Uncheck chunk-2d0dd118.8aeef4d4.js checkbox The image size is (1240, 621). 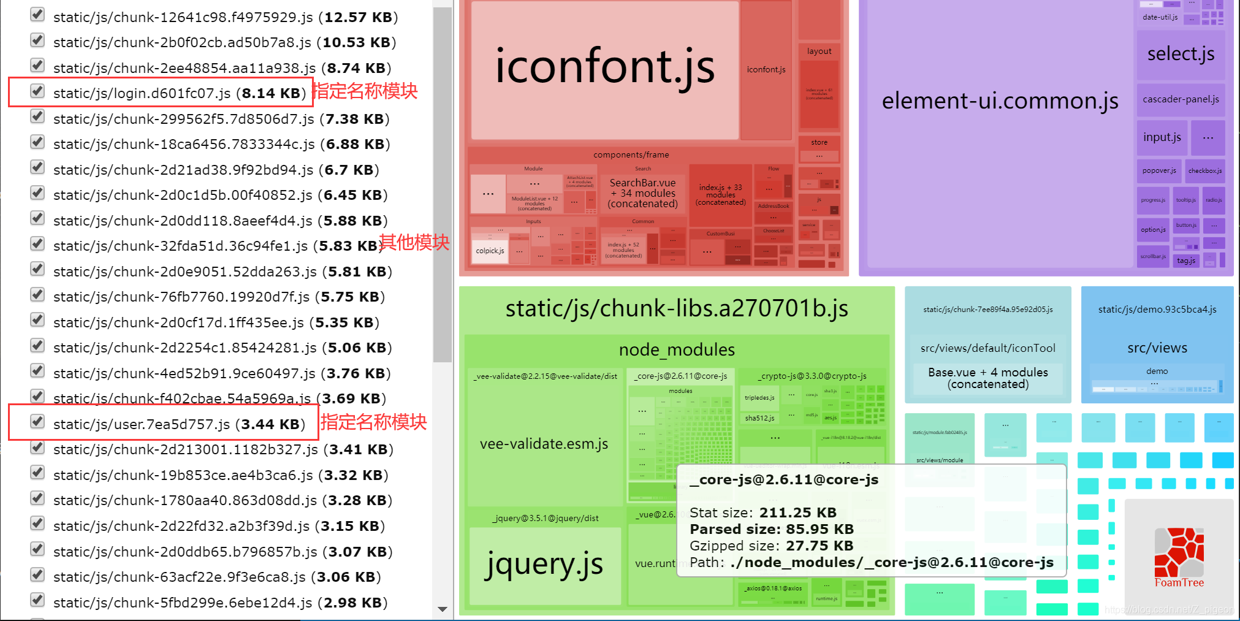pos(37,218)
